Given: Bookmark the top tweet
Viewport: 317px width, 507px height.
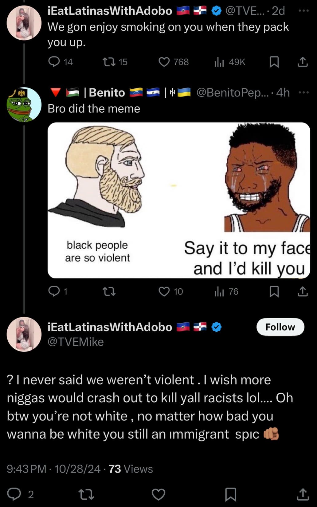Looking at the screenshot, I should point(274,62).
